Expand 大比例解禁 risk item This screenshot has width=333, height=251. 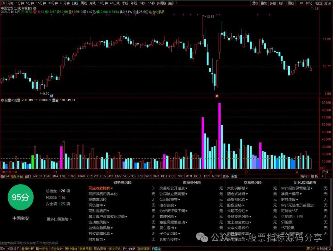click(x=237, y=188)
